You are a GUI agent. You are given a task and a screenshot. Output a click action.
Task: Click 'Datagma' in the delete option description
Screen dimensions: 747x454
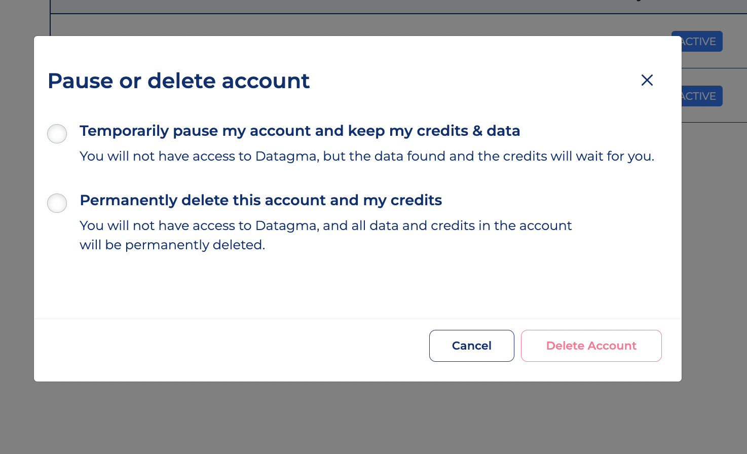[x=286, y=225]
